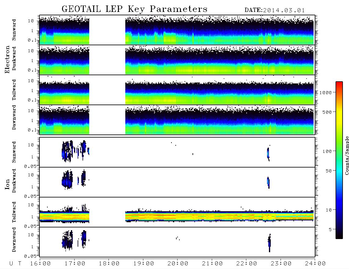Click the Ion Tailward panel label
Viewport: 349px width, 269px height.
14,212
